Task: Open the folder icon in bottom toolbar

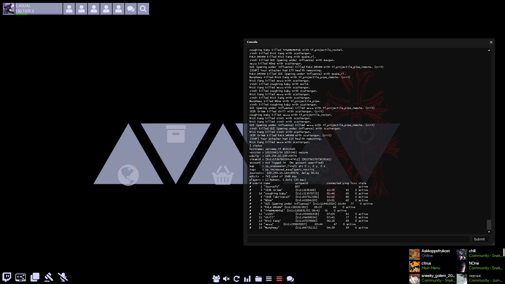Action: (258, 279)
